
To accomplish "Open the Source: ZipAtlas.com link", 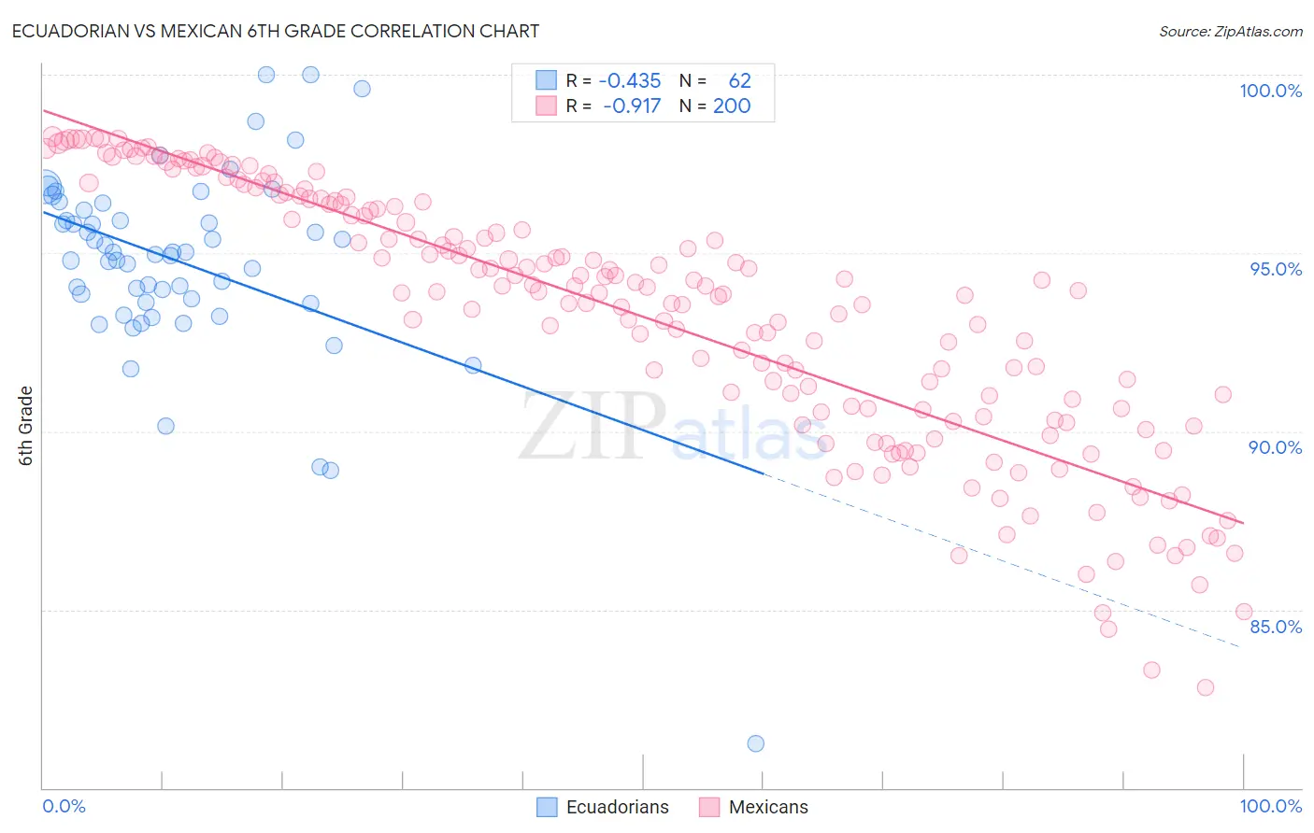I will 1231,31.
